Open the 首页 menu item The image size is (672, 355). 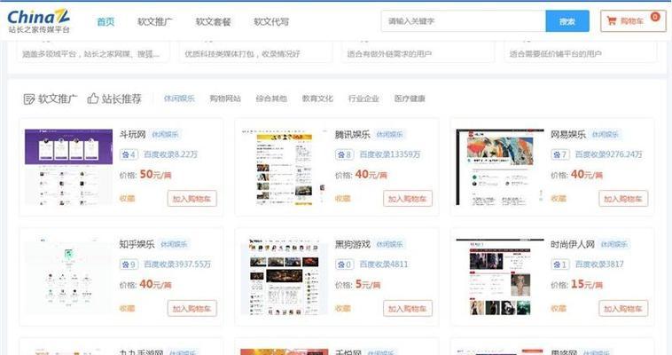click(x=105, y=21)
